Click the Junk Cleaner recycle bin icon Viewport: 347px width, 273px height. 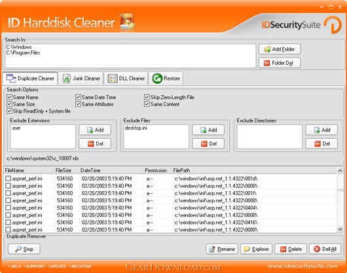tap(66, 79)
